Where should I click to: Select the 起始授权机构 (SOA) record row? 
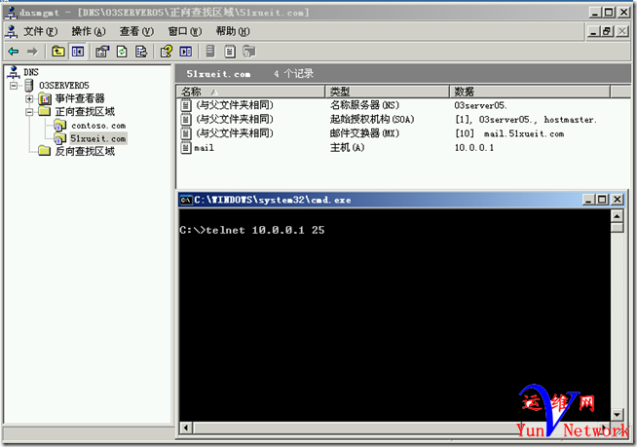click(x=403, y=120)
